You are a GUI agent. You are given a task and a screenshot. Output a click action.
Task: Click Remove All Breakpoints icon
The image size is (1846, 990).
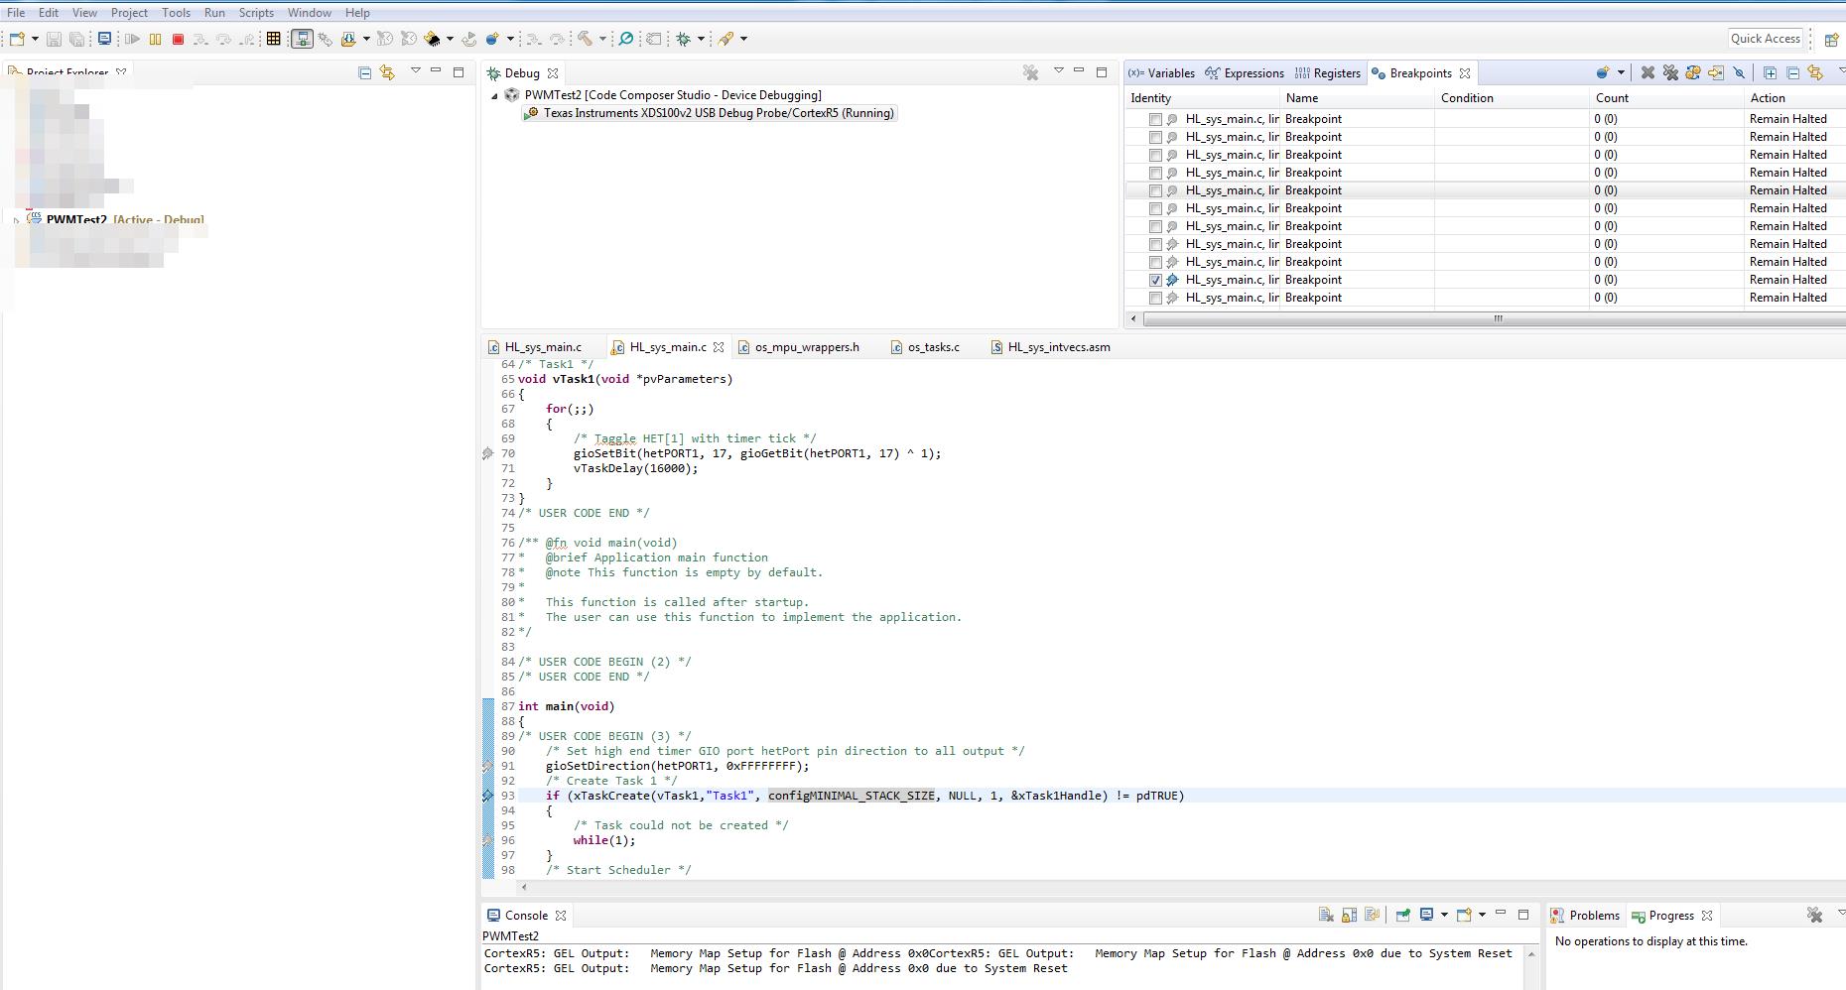(1670, 72)
